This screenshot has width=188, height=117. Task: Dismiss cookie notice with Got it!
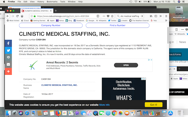[154, 105]
